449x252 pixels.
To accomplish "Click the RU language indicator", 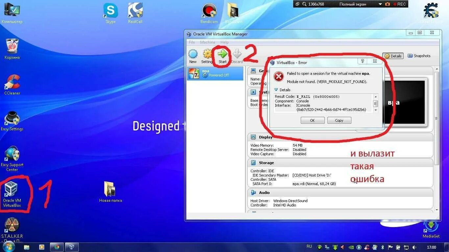I will [x=309, y=246].
